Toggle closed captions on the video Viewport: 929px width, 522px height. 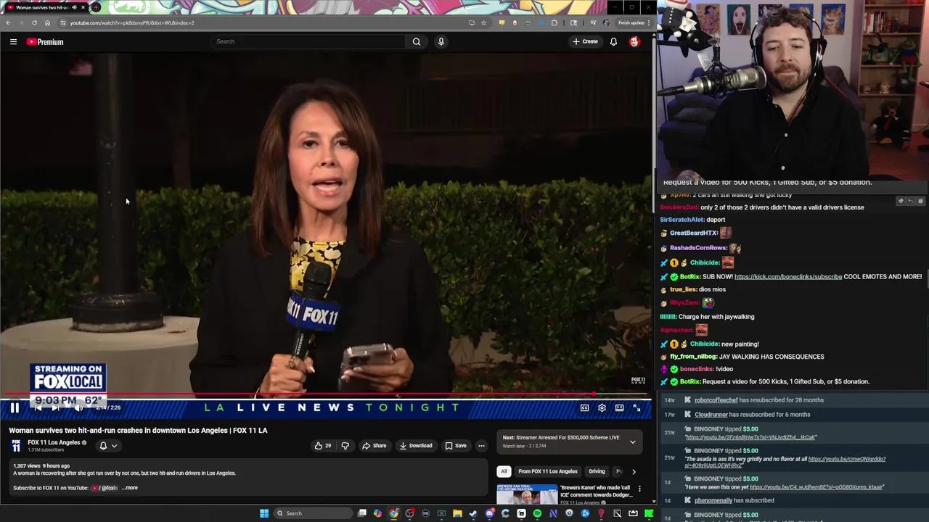(584, 408)
